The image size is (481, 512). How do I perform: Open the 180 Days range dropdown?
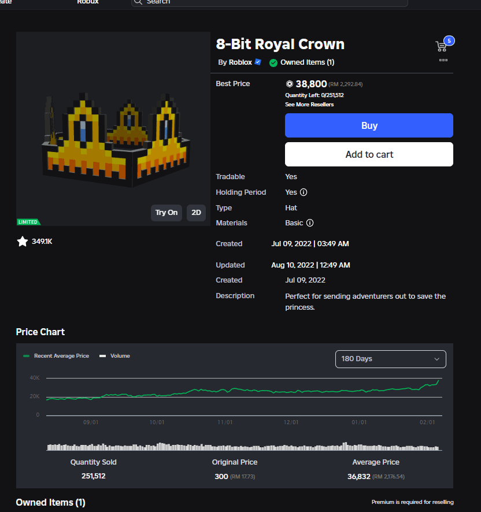pyautogui.click(x=391, y=359)
